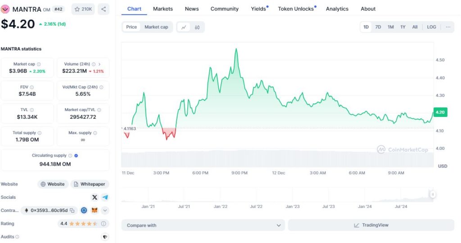
Task: Open Audits info tooltip icon
Action: click(x=18, y=237)
